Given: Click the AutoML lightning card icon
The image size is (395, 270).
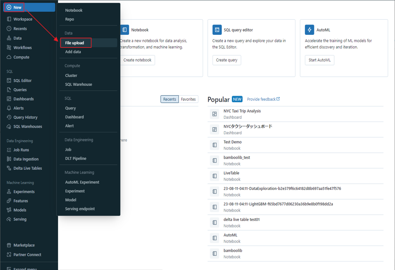Looking at the screenshot, I should click(309, 30).
